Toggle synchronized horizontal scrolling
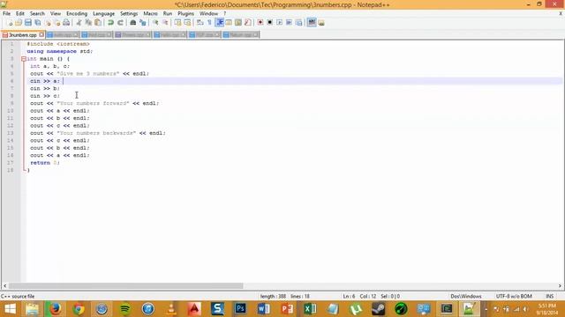This screenshot has width=565, height=317. (187, 23)
